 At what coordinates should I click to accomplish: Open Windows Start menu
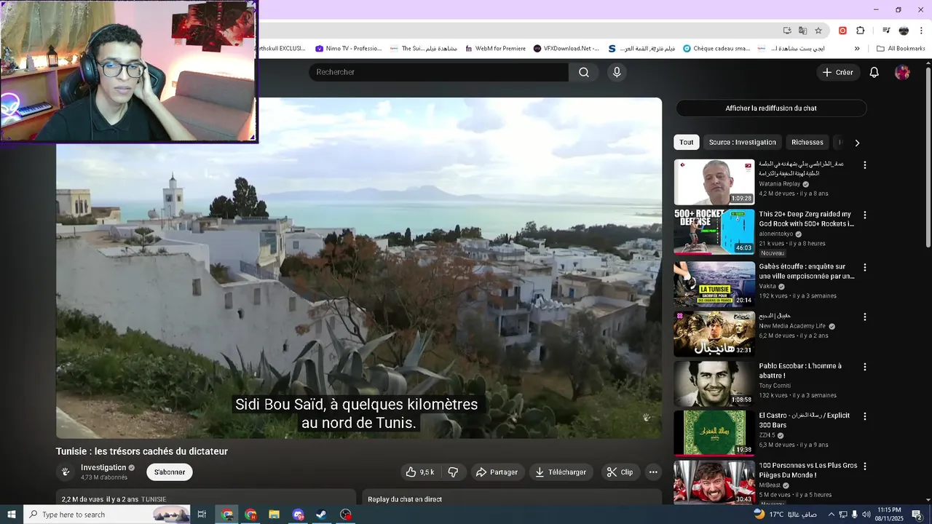tap(12, 515)
